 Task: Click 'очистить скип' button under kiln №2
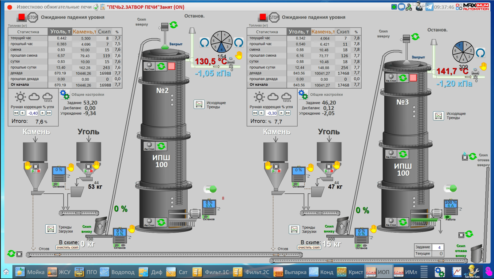point(68,248)
